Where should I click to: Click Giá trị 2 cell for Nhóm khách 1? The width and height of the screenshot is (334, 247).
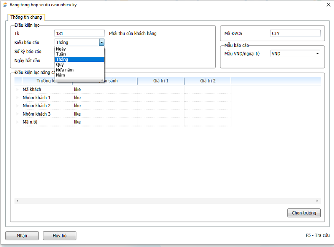(x=207, y=98)
